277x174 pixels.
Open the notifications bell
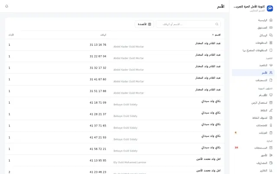7,6
